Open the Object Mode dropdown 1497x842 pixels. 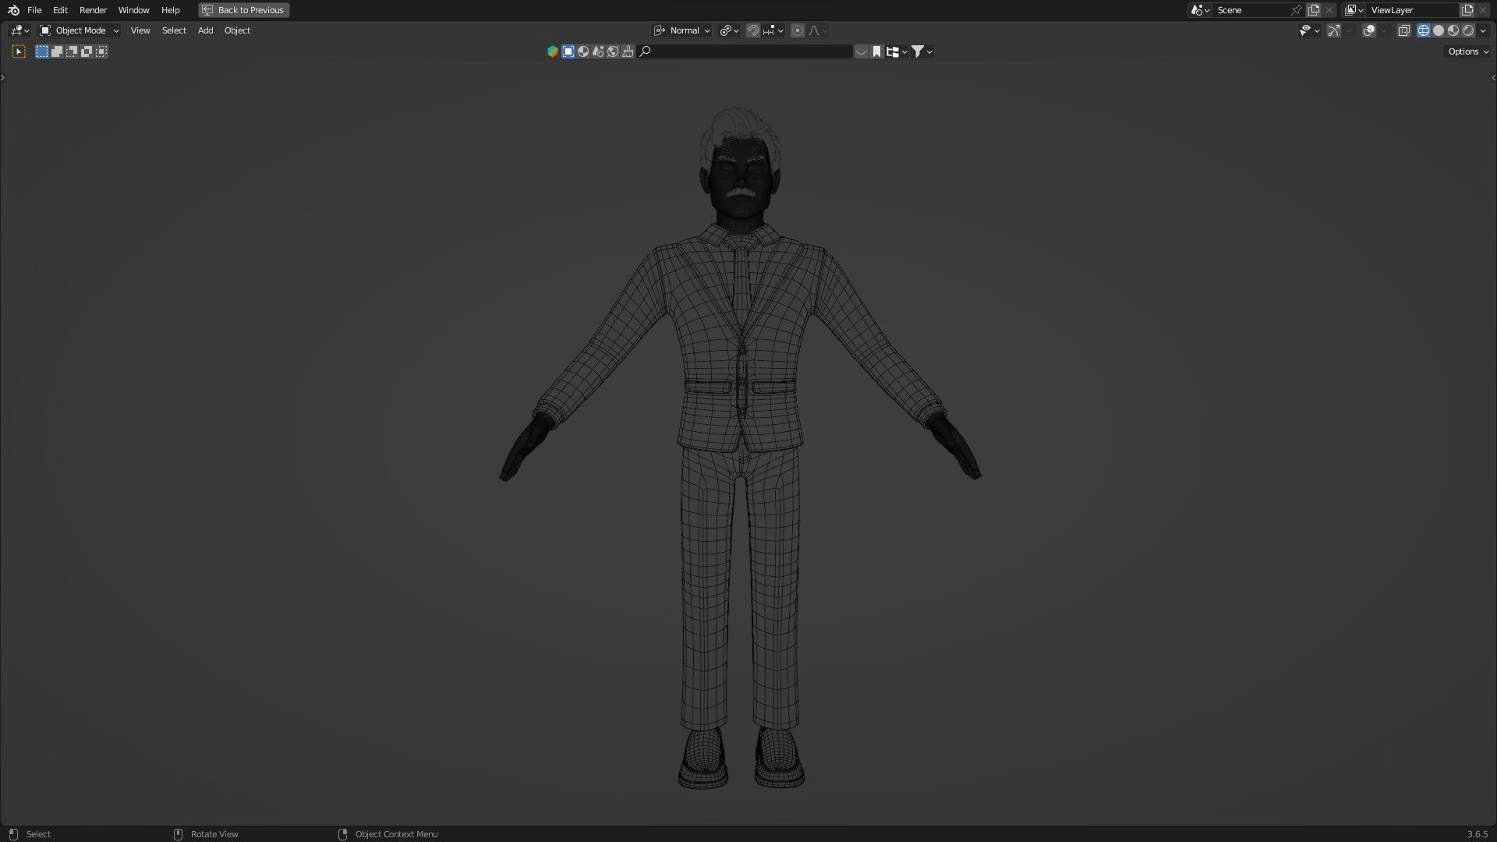[x=80, y=30]
